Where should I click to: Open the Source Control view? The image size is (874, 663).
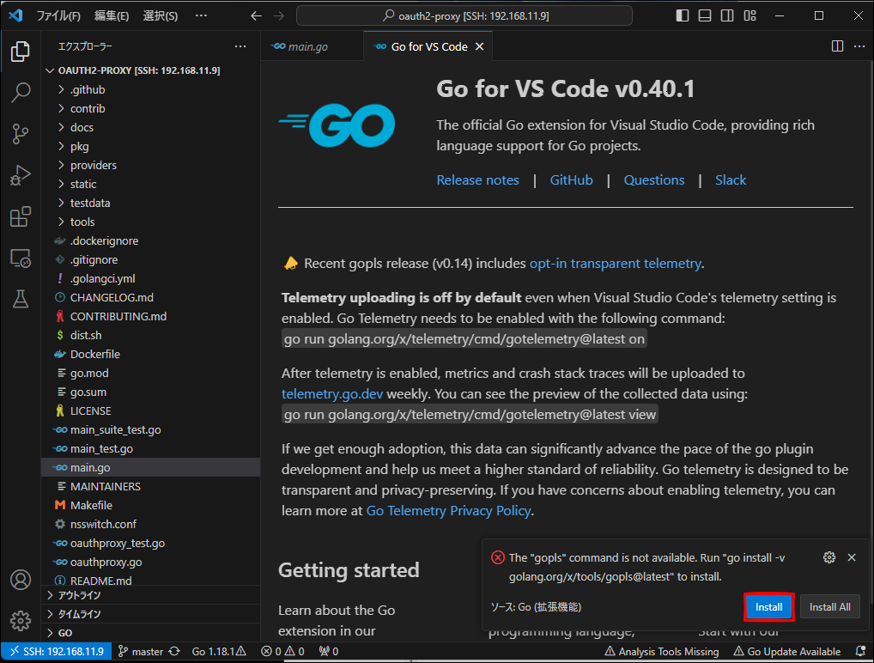click(x=21, y=134)
